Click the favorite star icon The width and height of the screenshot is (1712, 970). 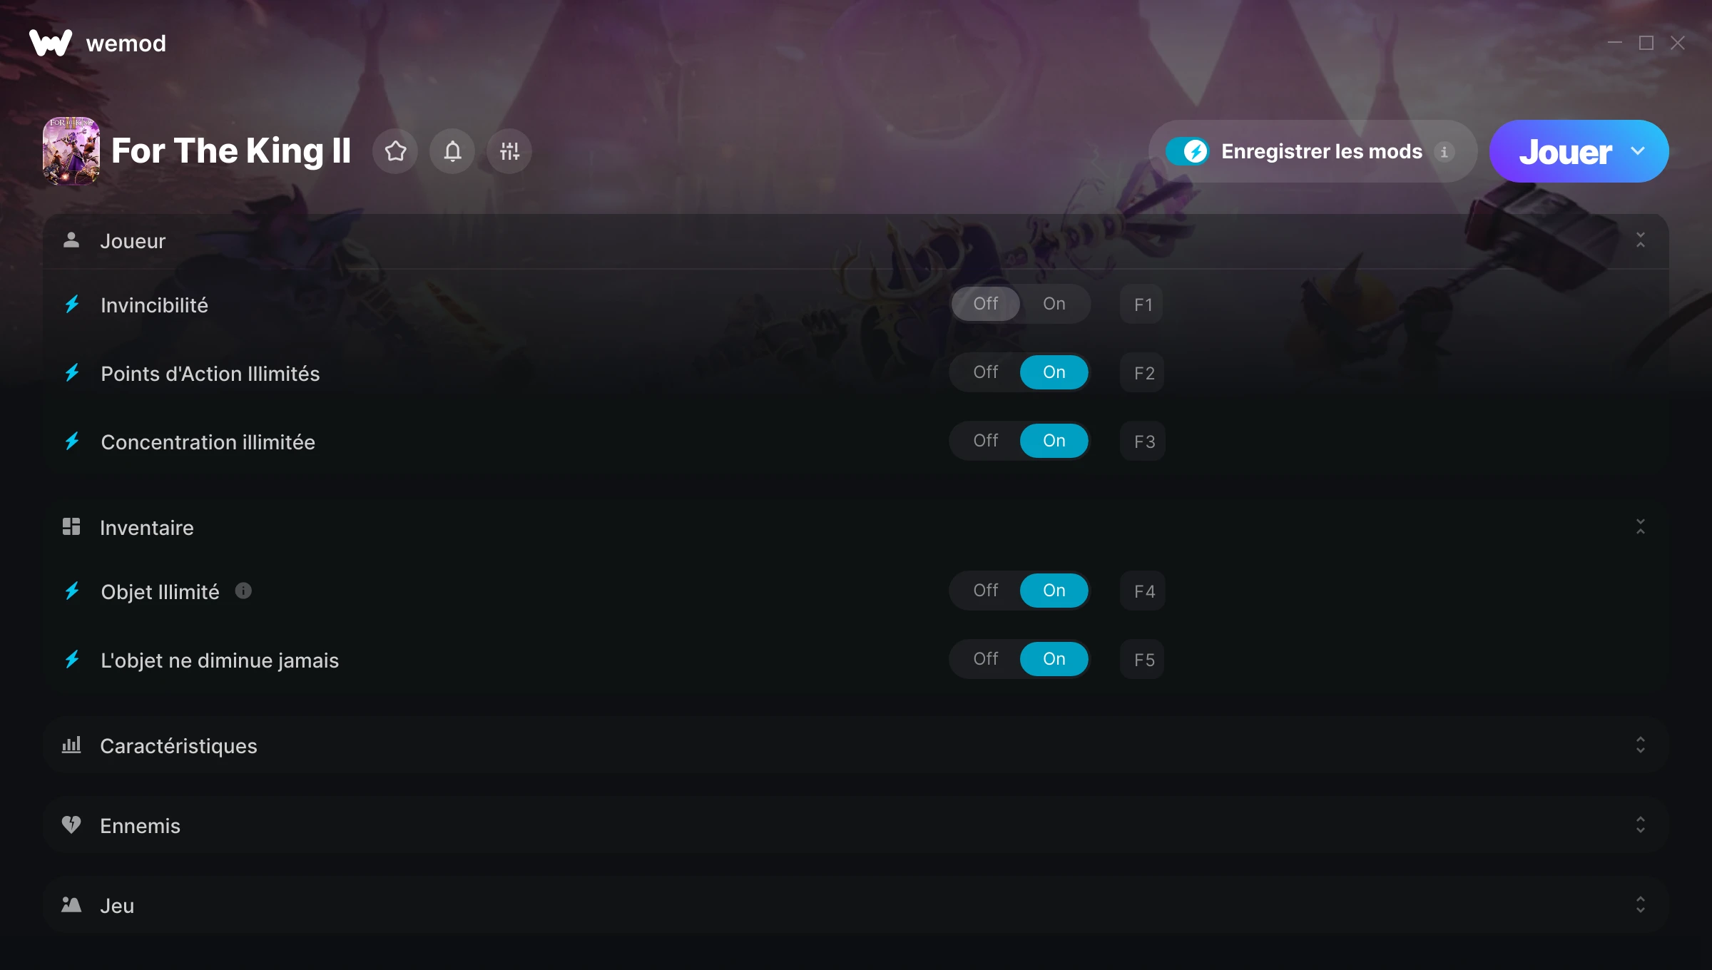click(x=395, y=151)
